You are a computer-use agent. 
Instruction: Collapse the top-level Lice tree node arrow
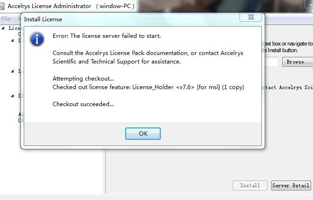click(3, 28)
